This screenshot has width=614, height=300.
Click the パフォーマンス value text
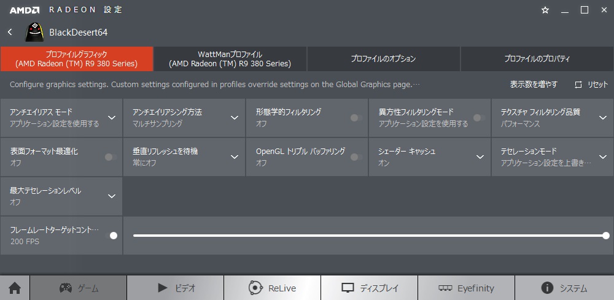tap(521, 124)
